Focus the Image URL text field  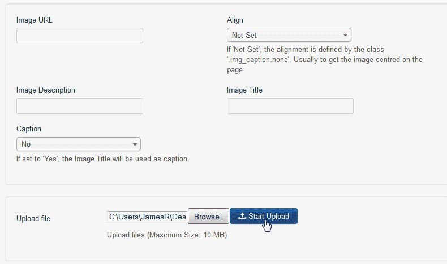pos(80,36)
